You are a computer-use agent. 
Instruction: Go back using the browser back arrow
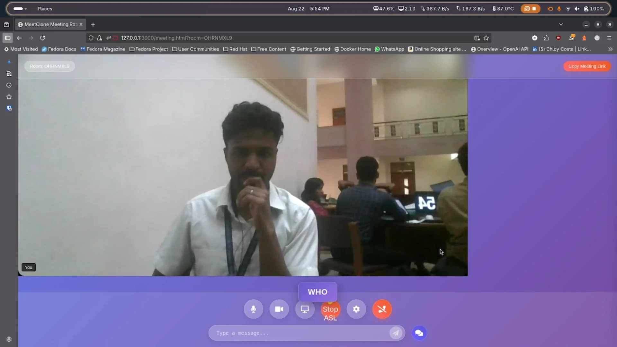click(19, 38)
